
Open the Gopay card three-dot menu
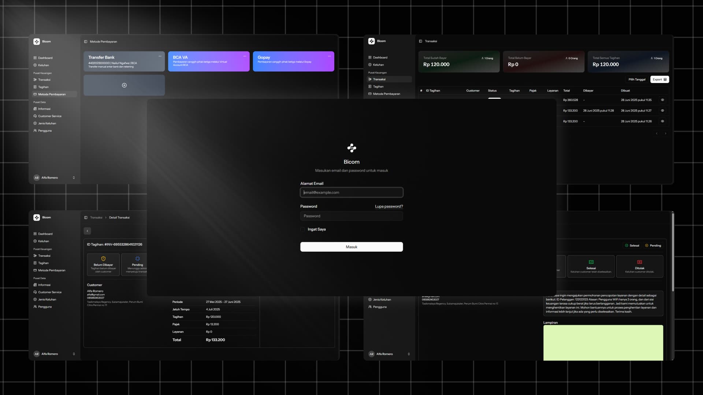click(x=329, y=56)
